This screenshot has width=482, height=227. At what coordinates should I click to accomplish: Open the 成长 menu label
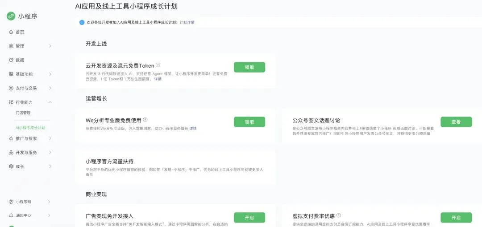(20, 166)
